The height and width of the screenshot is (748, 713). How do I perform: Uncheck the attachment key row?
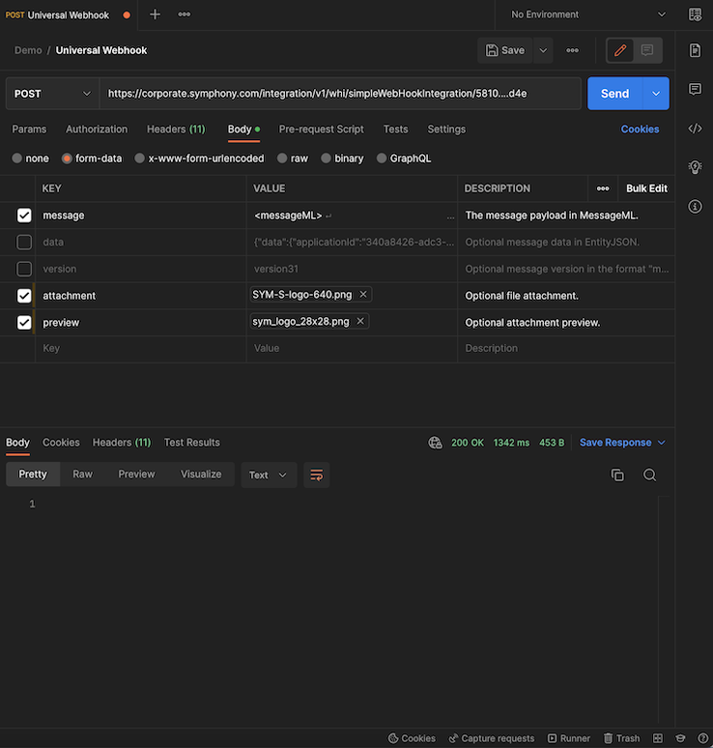[x=24, y=296]
